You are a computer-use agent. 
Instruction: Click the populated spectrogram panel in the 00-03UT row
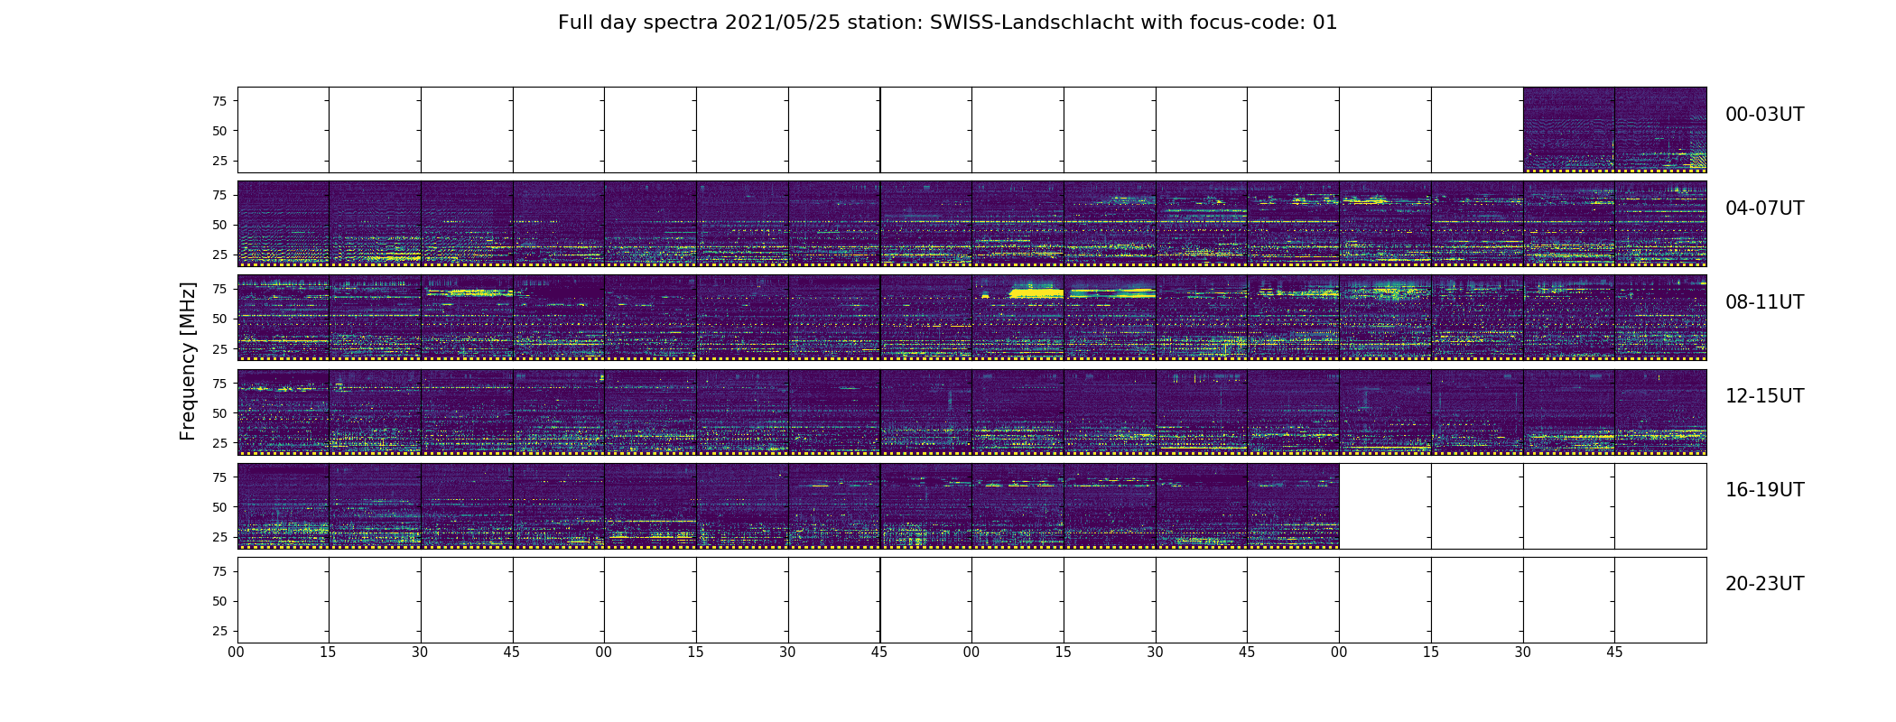[x=1614, y=130]
